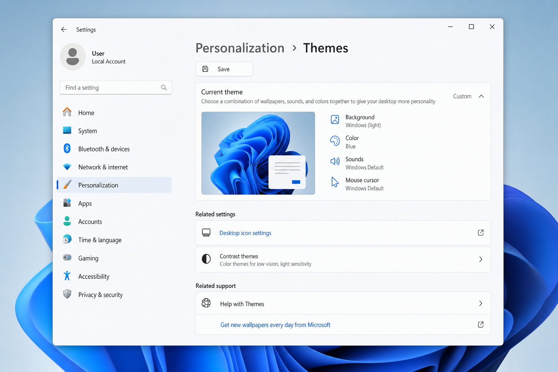558x372 pixels.
Task: Go to System settings
Action: 114,131
